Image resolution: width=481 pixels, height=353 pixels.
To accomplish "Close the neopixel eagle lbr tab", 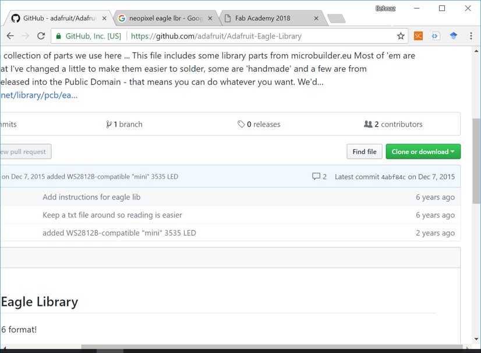I will [x=210, y=19].
